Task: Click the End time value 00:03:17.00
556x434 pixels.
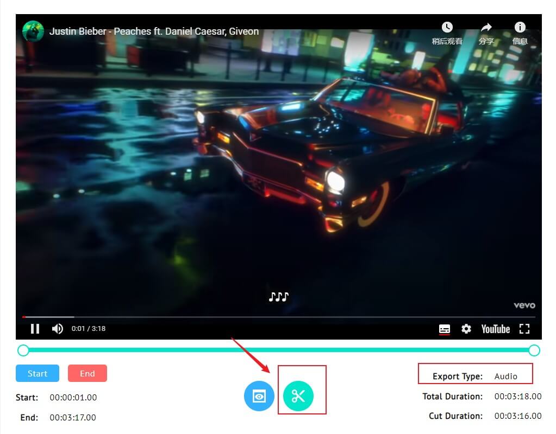Action: click(73, 418)
